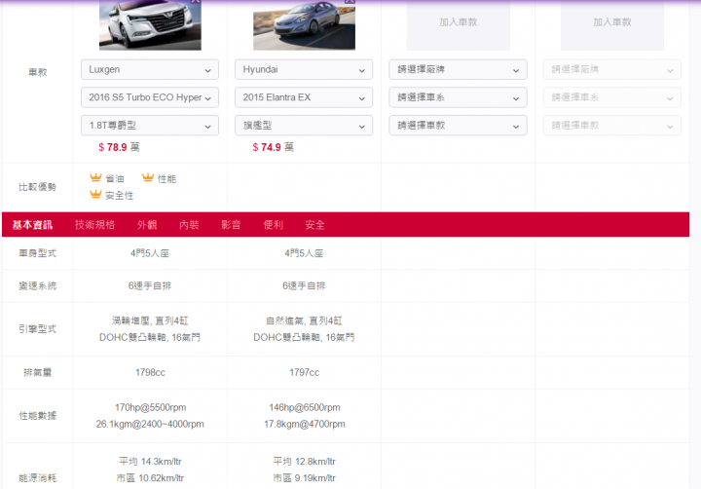Click the 170hp@5500rpm value
Screen dimensions: 701x489
coord(150,407)
